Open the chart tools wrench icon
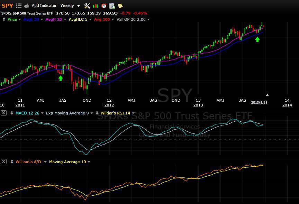The width and height of the screenshot is (299, 204). coord(87,6)
